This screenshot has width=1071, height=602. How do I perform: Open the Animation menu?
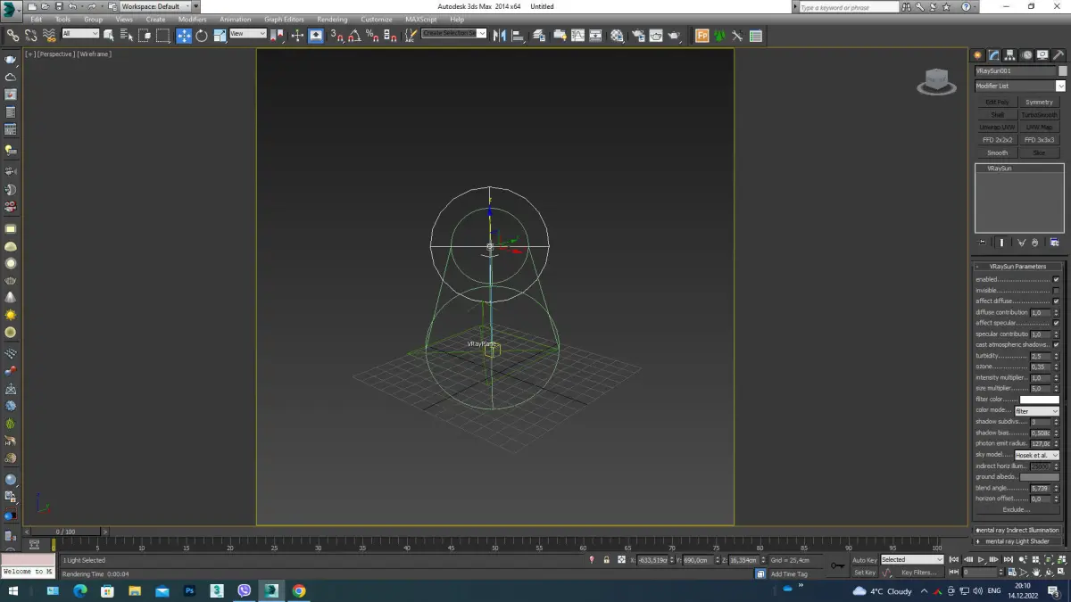click(236, 20)
